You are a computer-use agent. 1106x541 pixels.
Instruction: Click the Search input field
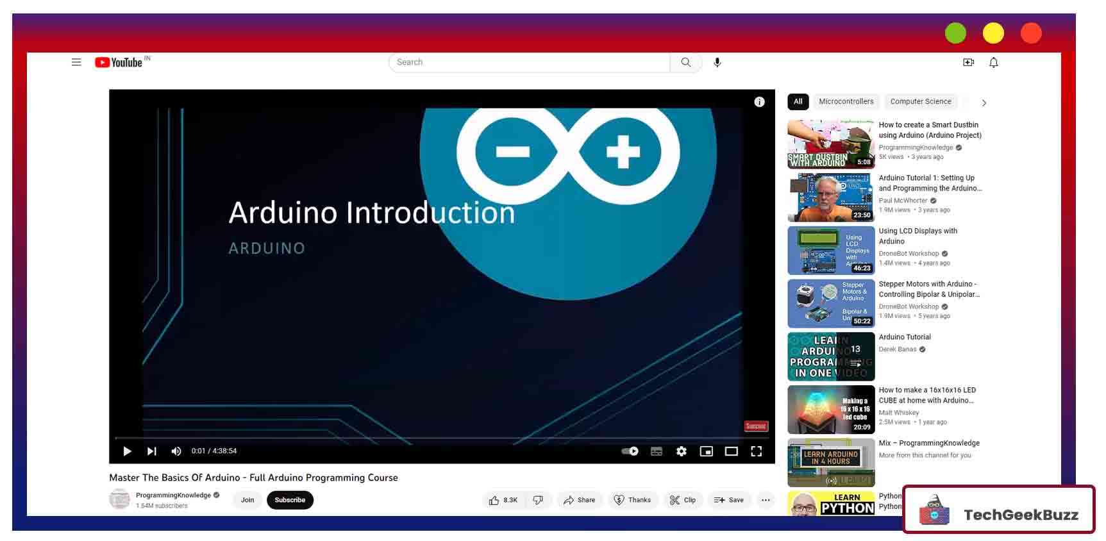pyautogui.click(x=529, y=62)
